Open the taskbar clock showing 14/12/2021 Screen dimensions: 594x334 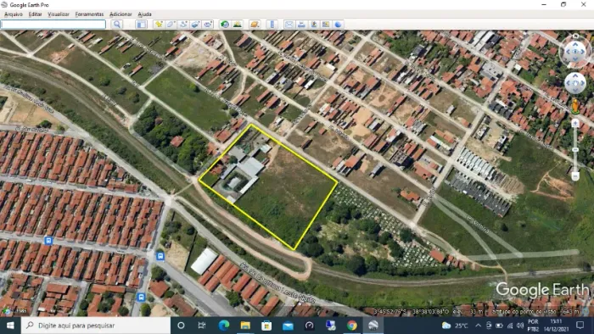point(556,326)
